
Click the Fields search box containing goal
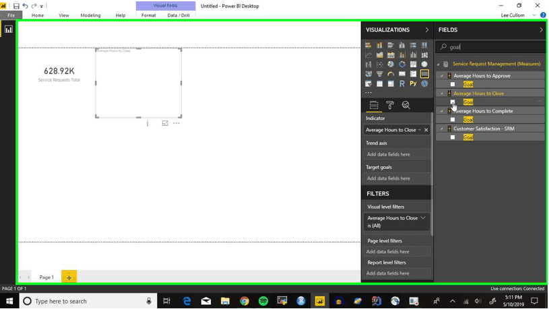click(490, 47)
